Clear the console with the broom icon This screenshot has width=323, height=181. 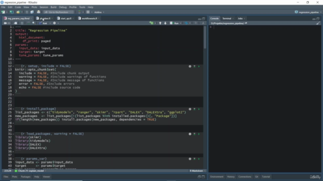point(318,24)
